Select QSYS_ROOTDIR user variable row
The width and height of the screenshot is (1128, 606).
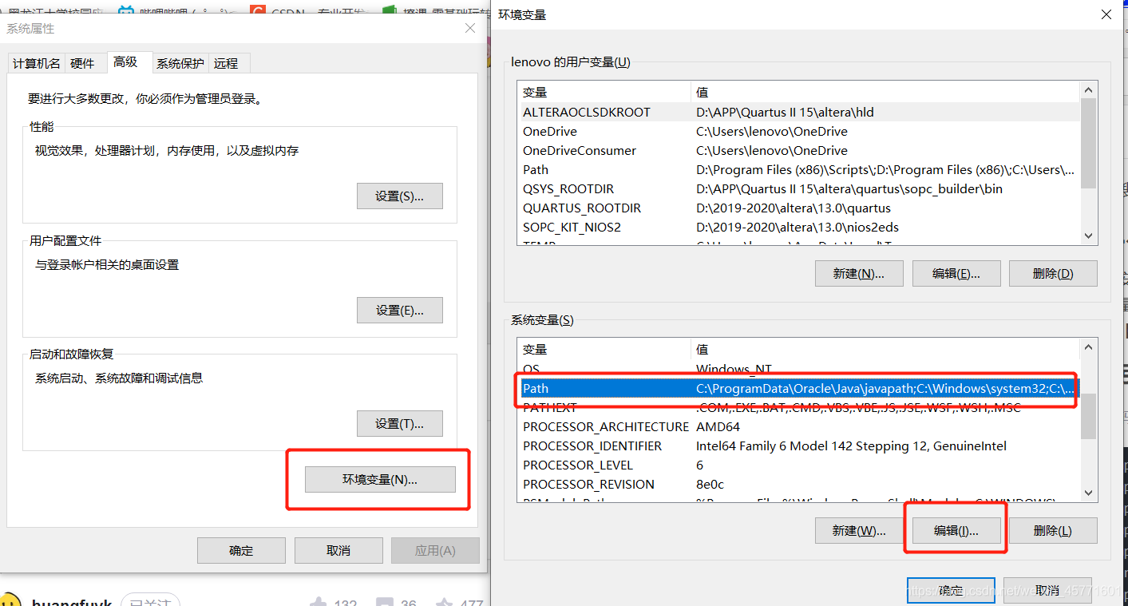tap(798, 189)
